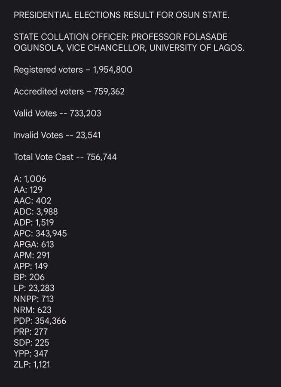Click the State Collation Officer name line
Image resolution: width=281 pixels, height=387 pixels.
(x=129, y=43)
